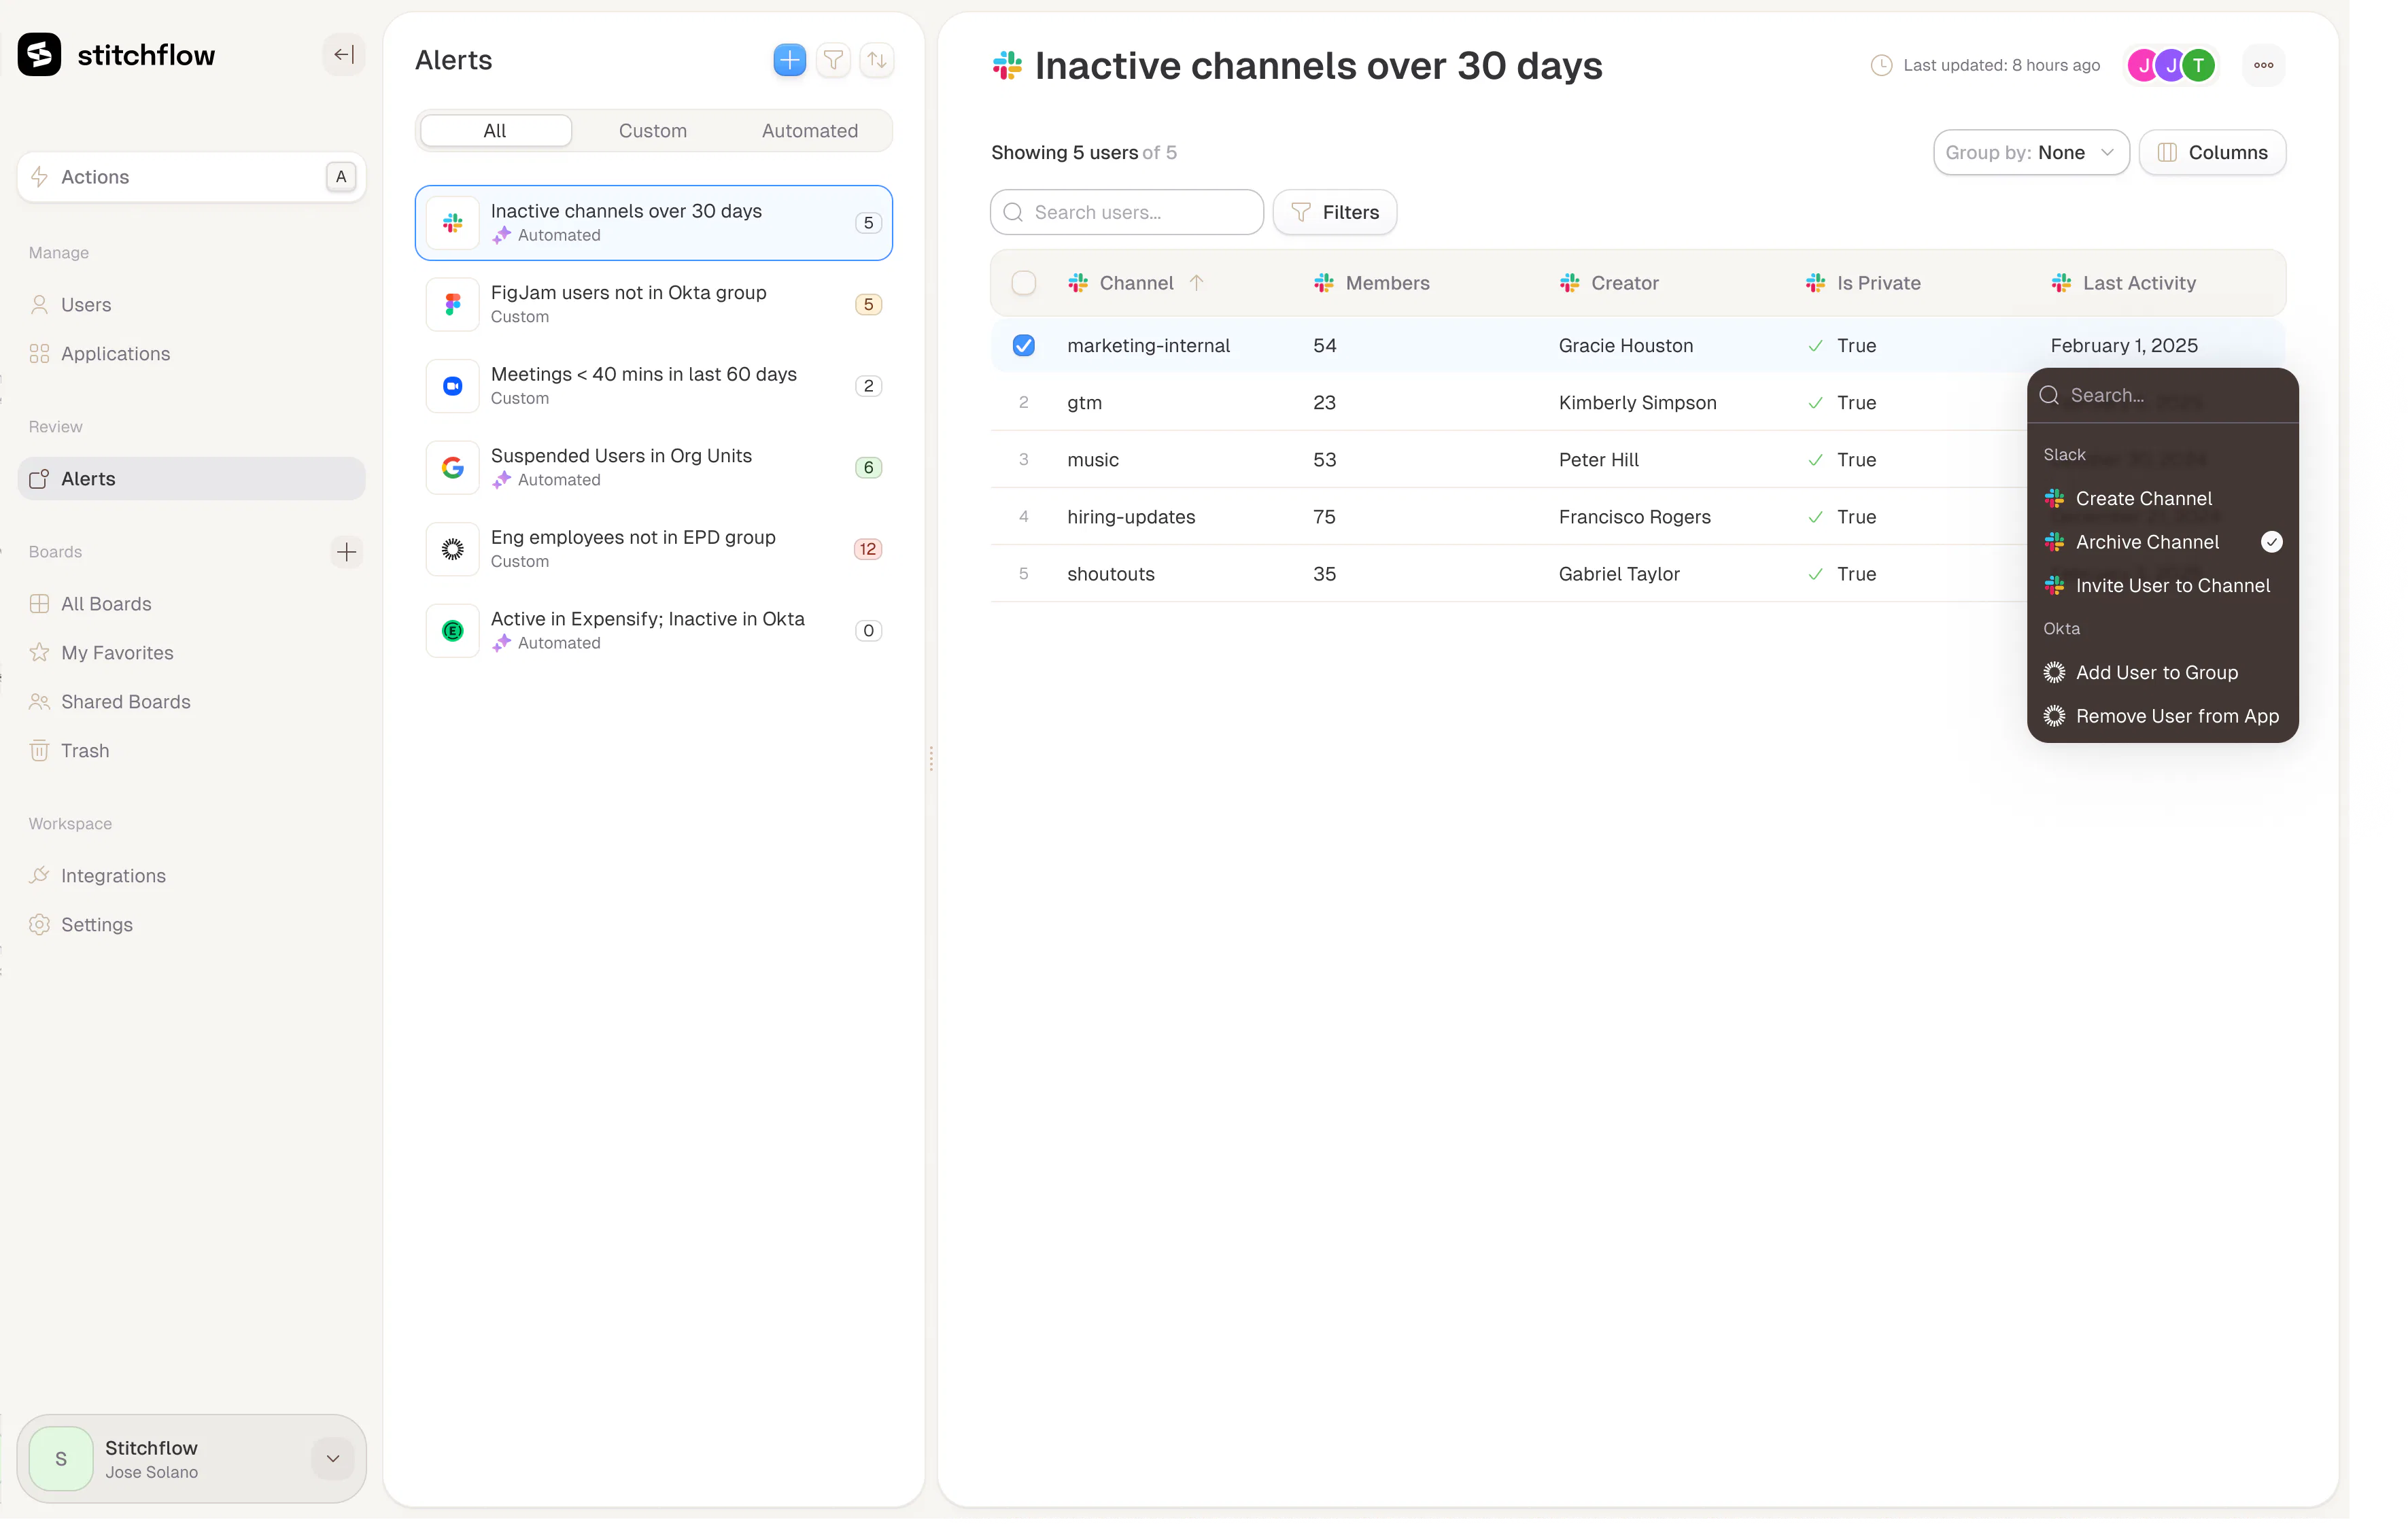This screenshot has width=2408, height=1524.
Task: Check the select-all header checkbox
Action: click(1024, 283)
